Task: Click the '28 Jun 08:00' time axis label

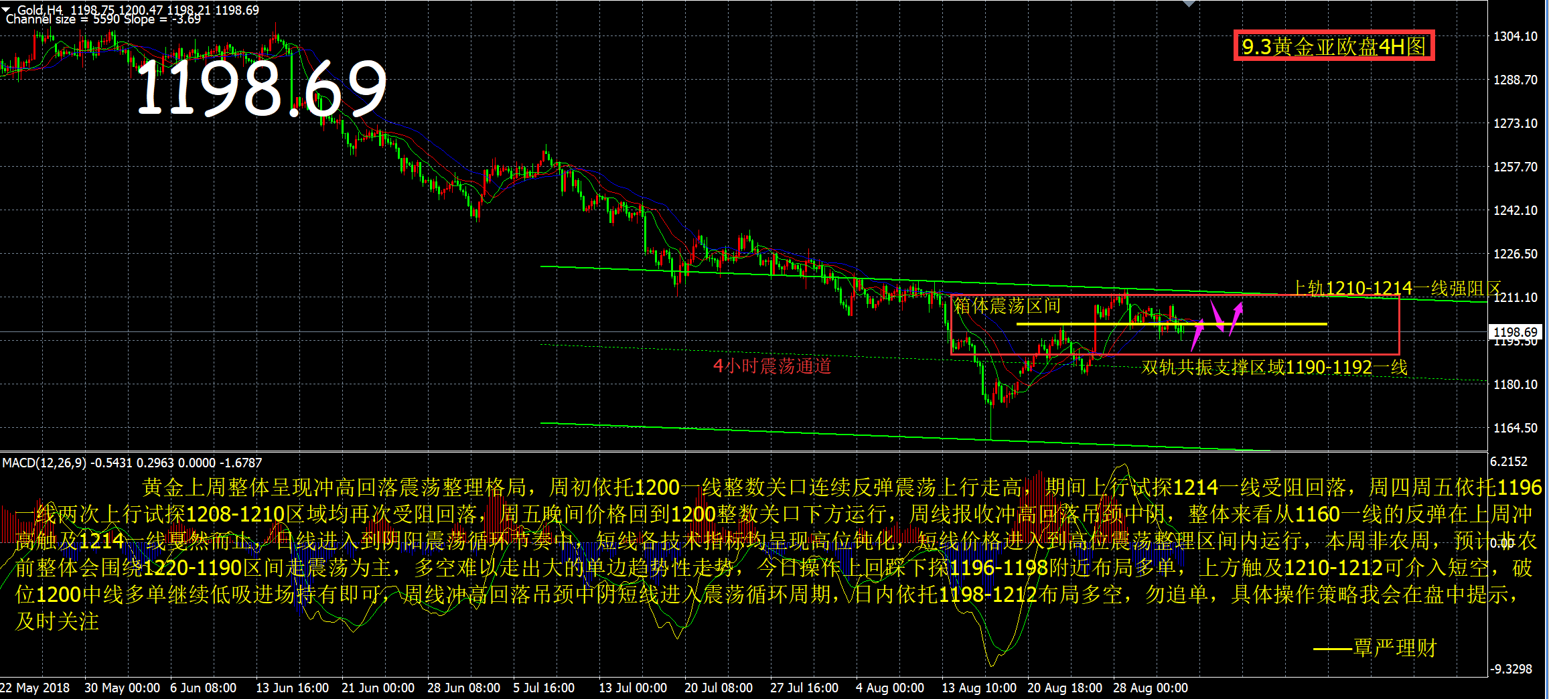Action: (464, 688)
